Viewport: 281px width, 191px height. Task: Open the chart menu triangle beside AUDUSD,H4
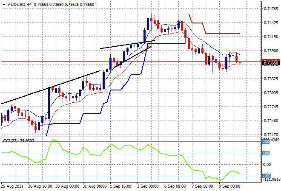4,5
